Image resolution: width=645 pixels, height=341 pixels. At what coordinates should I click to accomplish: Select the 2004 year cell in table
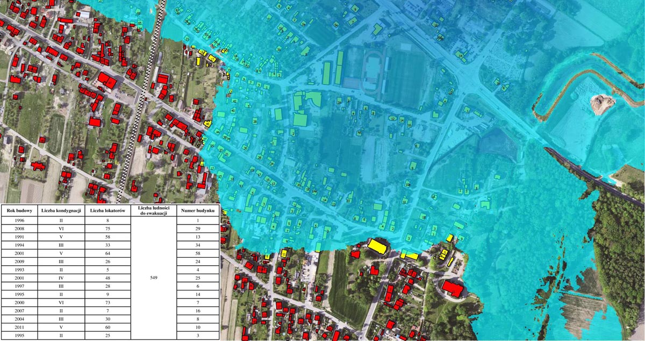[x=19, y=319]
